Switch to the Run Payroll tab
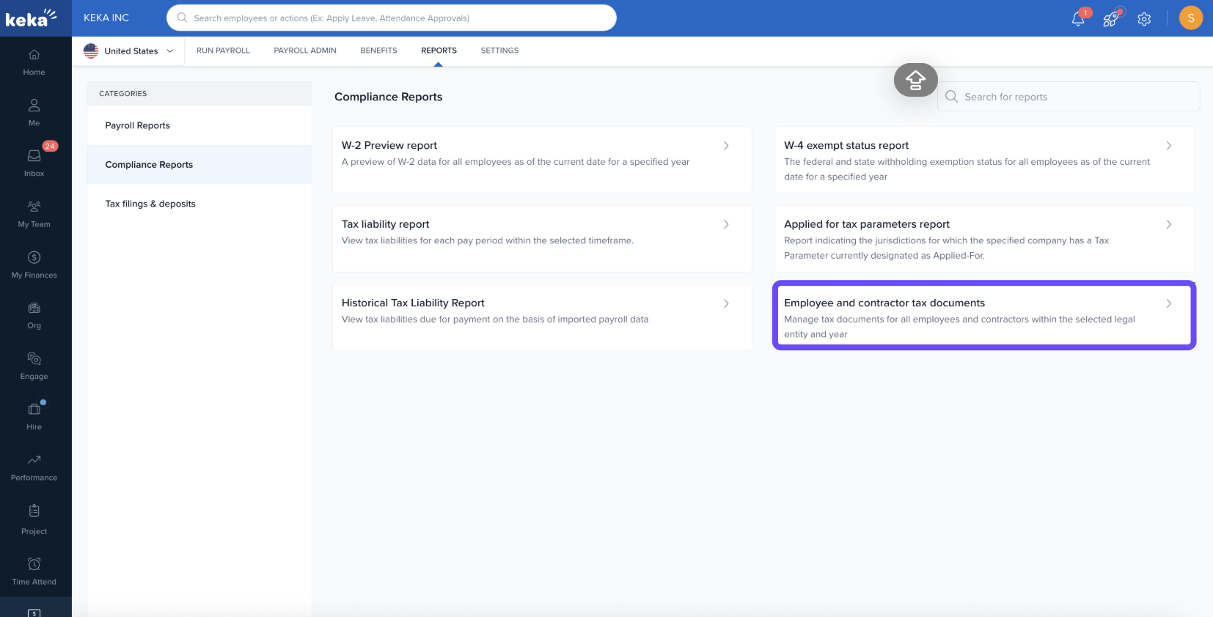 pyautogui.click(x=223, y=51)
